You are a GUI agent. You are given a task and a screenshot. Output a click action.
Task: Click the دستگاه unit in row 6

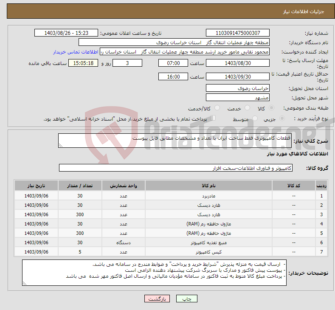[124, 243]
